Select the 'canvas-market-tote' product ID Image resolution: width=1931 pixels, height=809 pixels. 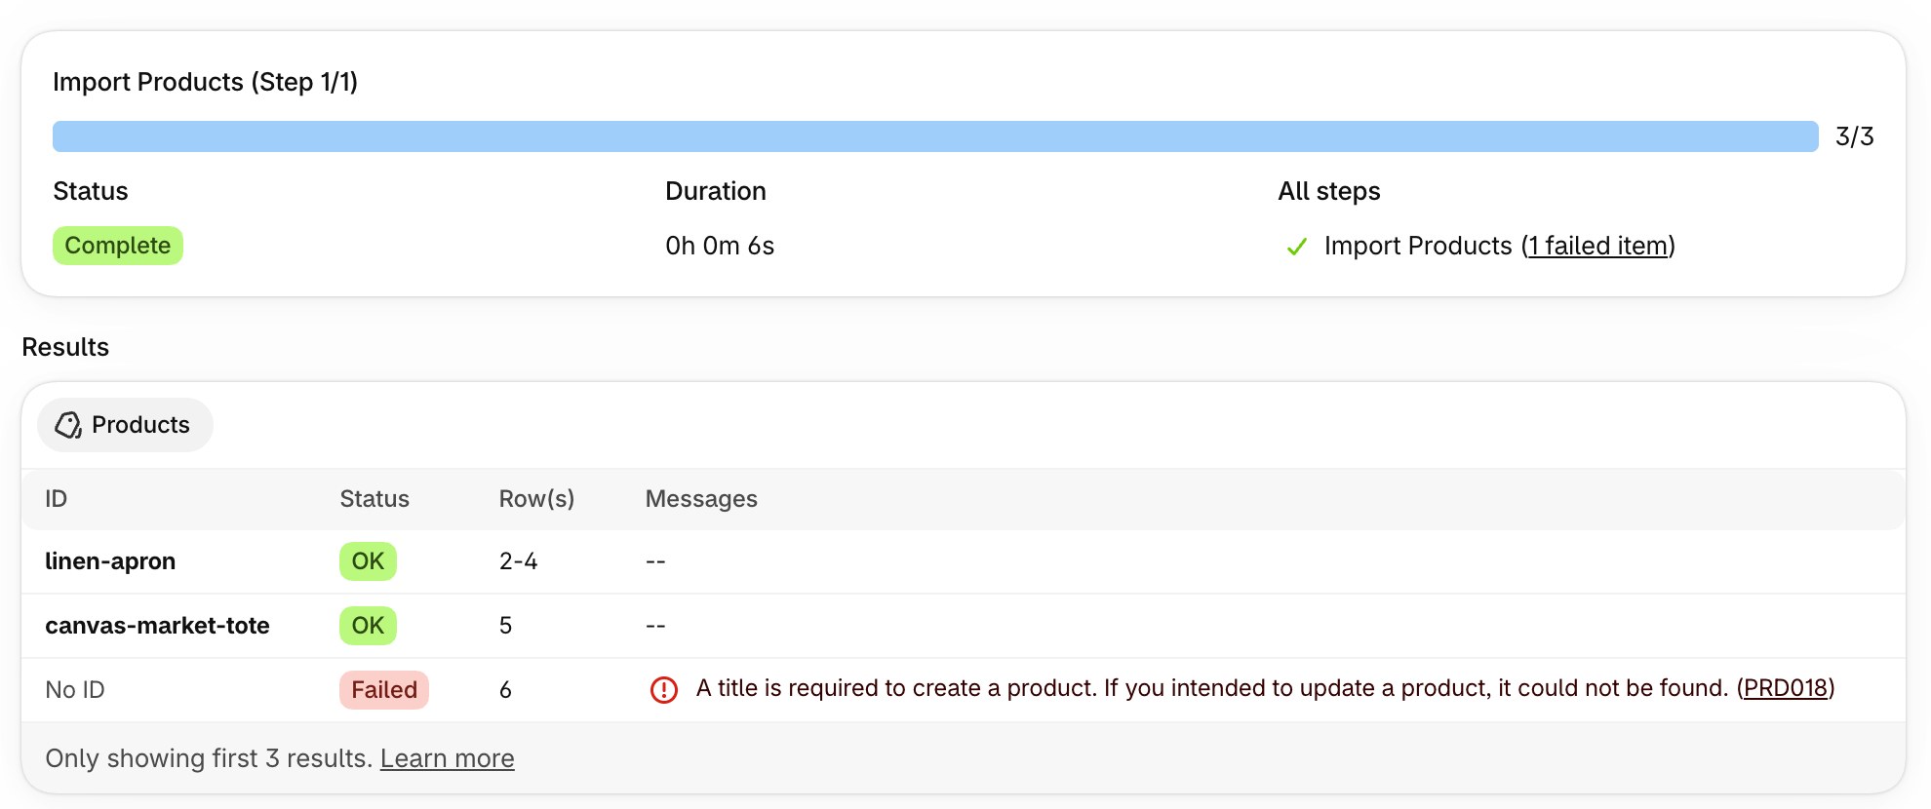(x=157, y=626)
